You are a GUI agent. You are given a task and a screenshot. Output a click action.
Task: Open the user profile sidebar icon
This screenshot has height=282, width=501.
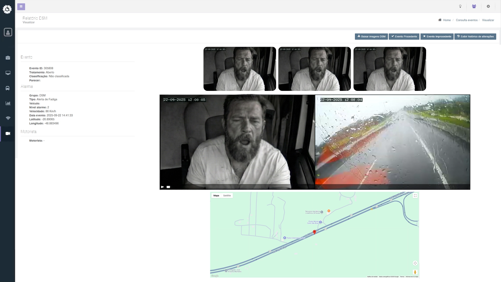[8, 32]
